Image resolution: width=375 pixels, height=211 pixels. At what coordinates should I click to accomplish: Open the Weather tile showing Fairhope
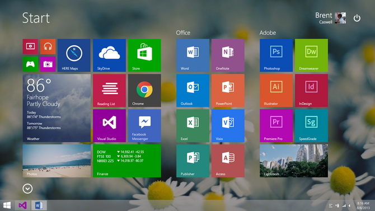click(x=57, y=108)
